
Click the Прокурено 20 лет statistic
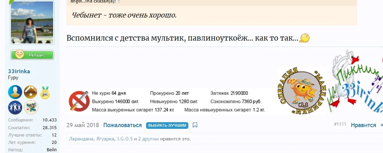pyautogui.click(x=170, y=93)
